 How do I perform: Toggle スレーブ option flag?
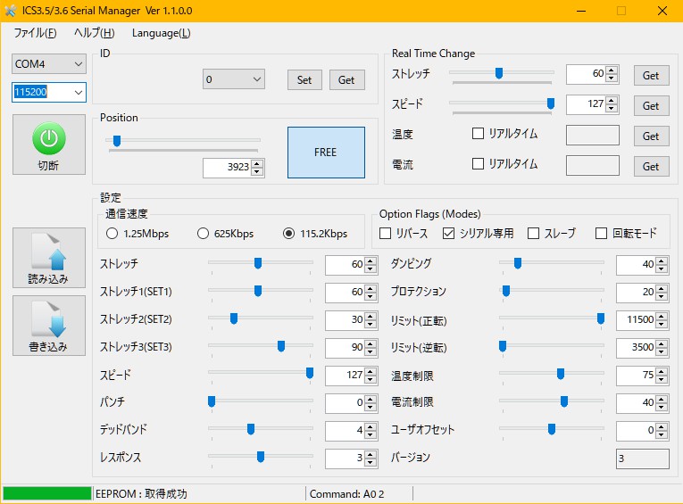(533, 234)
